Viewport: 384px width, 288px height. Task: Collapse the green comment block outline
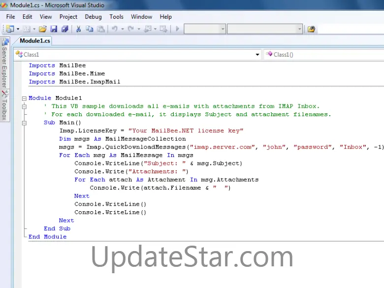point(24,106)
